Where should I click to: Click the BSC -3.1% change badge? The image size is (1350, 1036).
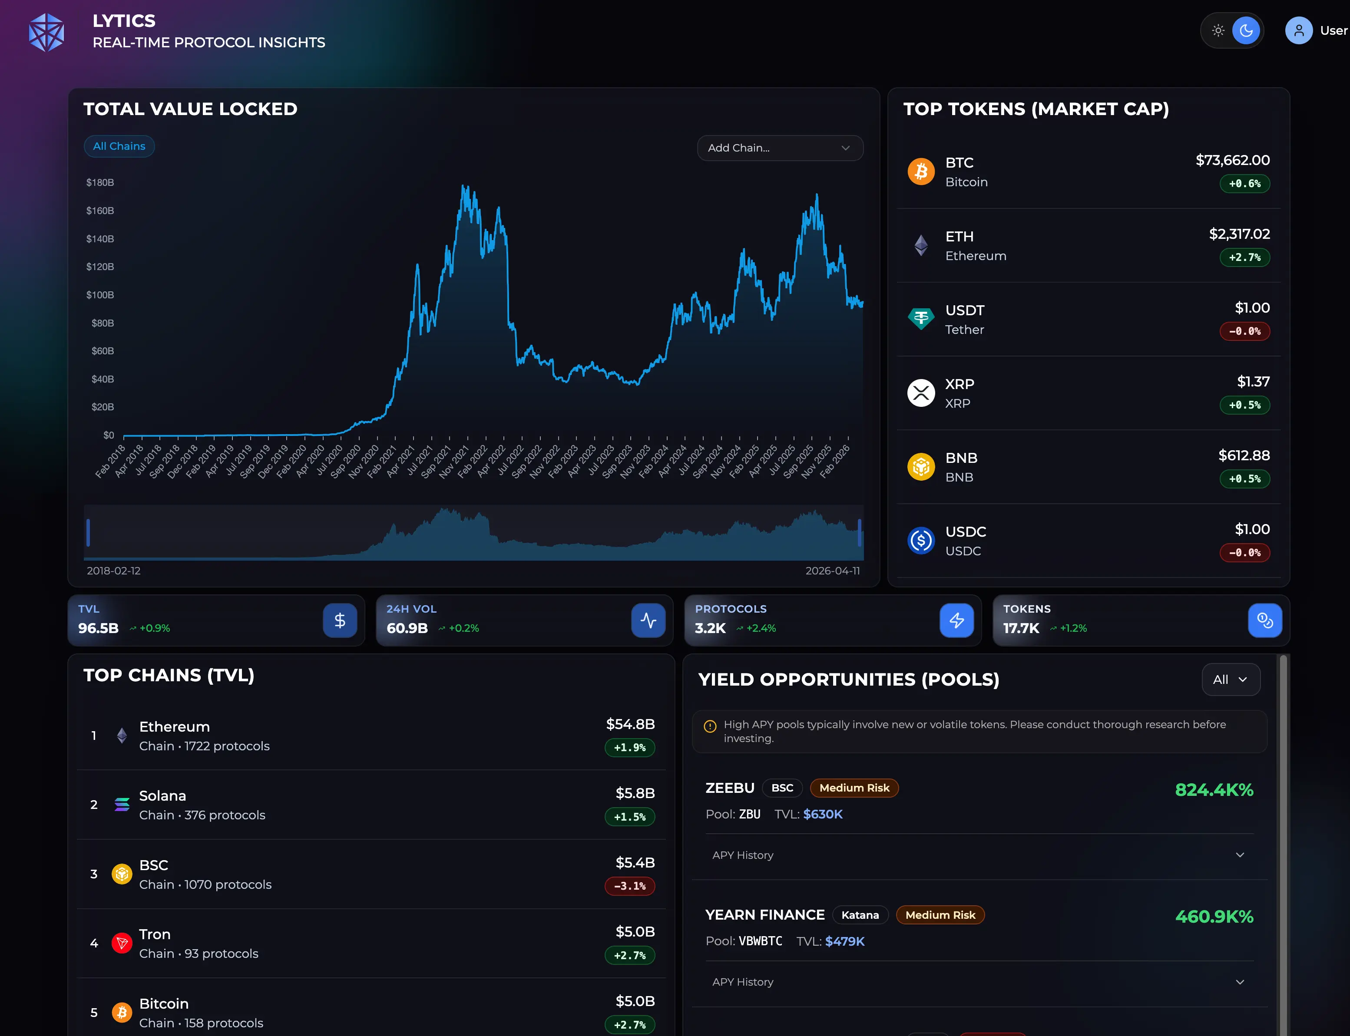tap(630, 886)
